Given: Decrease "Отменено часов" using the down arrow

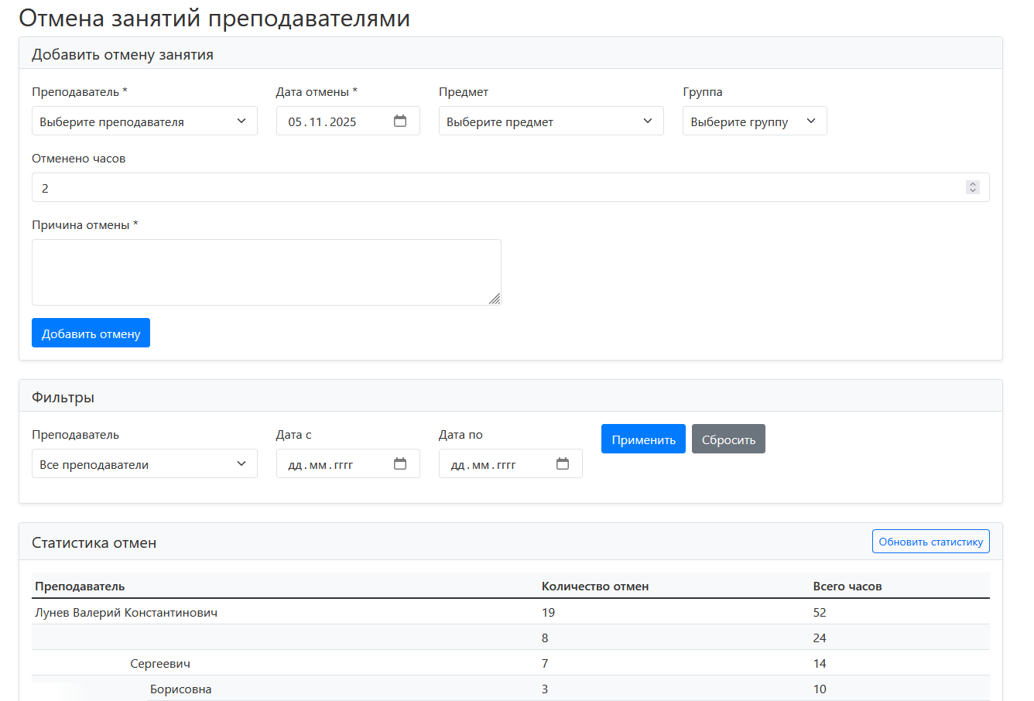Looking at the screenshot, I should [x=972, y=190].
